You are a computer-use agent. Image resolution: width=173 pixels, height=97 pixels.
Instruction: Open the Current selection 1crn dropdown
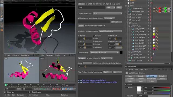pyautogui.click(x=108, y=13)
